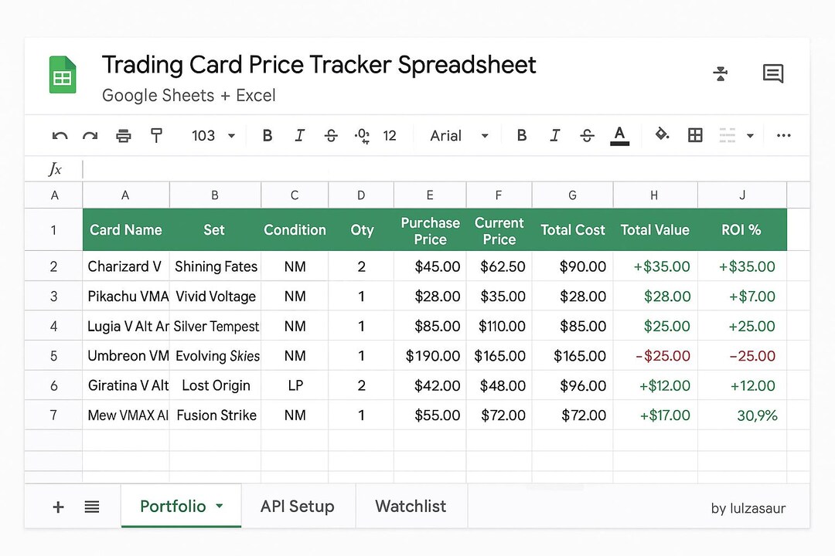Click the undo arrow icon
The height and width of the screenshot is (556, 835).
60,136
